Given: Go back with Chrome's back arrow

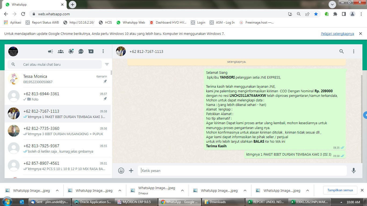Looking at the screenshot, I should coord(6,14).
